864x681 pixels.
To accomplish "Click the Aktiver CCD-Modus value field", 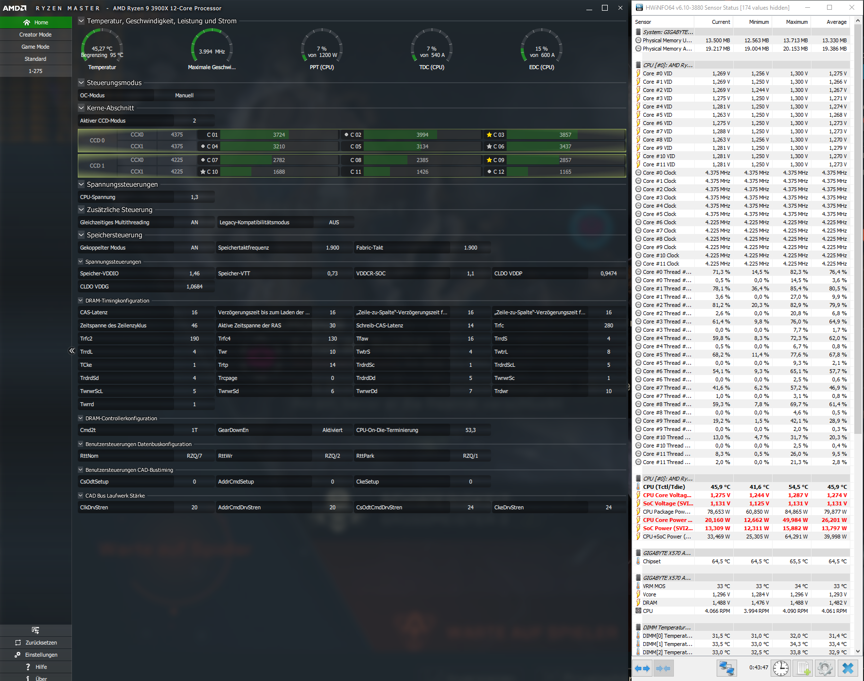I will (x=194, y=121).
